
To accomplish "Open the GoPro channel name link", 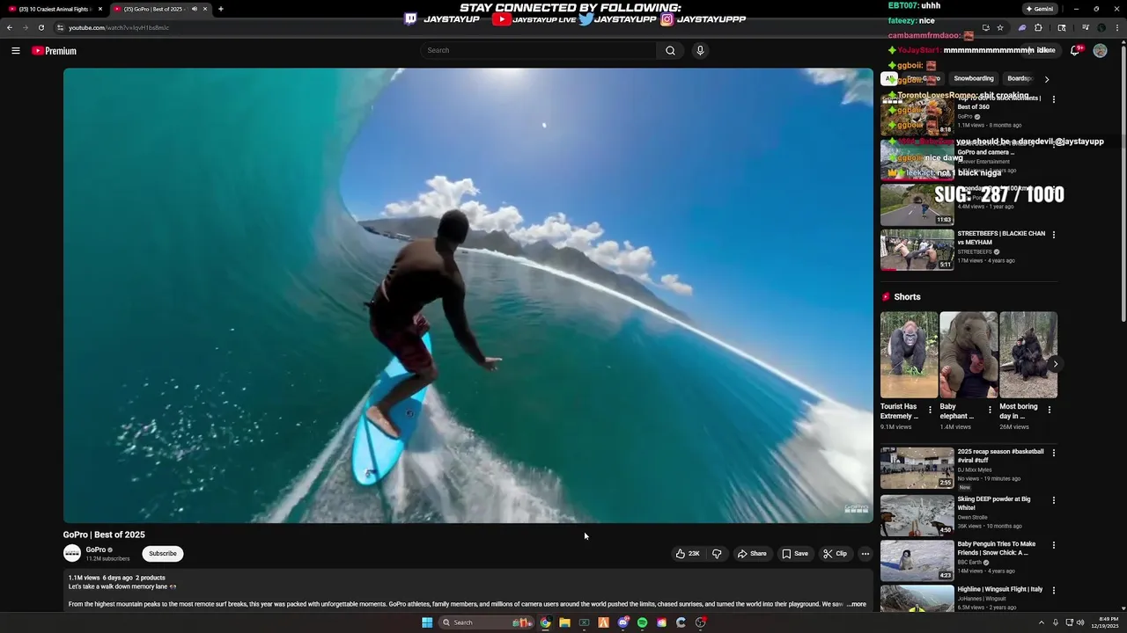I will [96, 549].
